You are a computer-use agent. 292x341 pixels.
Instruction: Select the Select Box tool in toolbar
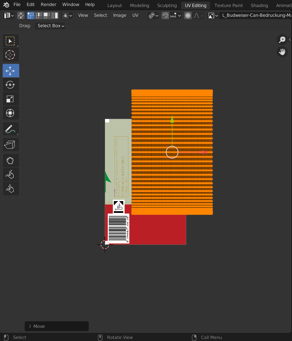pos(10,41)
